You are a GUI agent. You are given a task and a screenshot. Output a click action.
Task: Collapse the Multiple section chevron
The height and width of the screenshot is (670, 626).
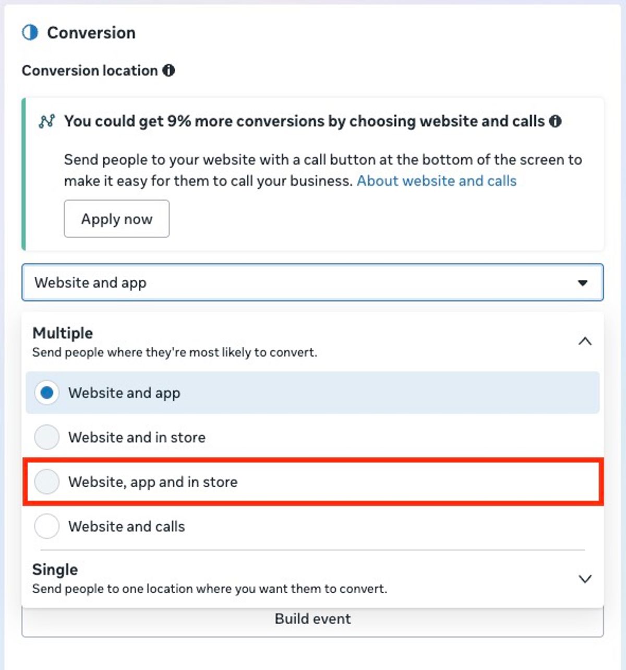(x=585, y=342)
